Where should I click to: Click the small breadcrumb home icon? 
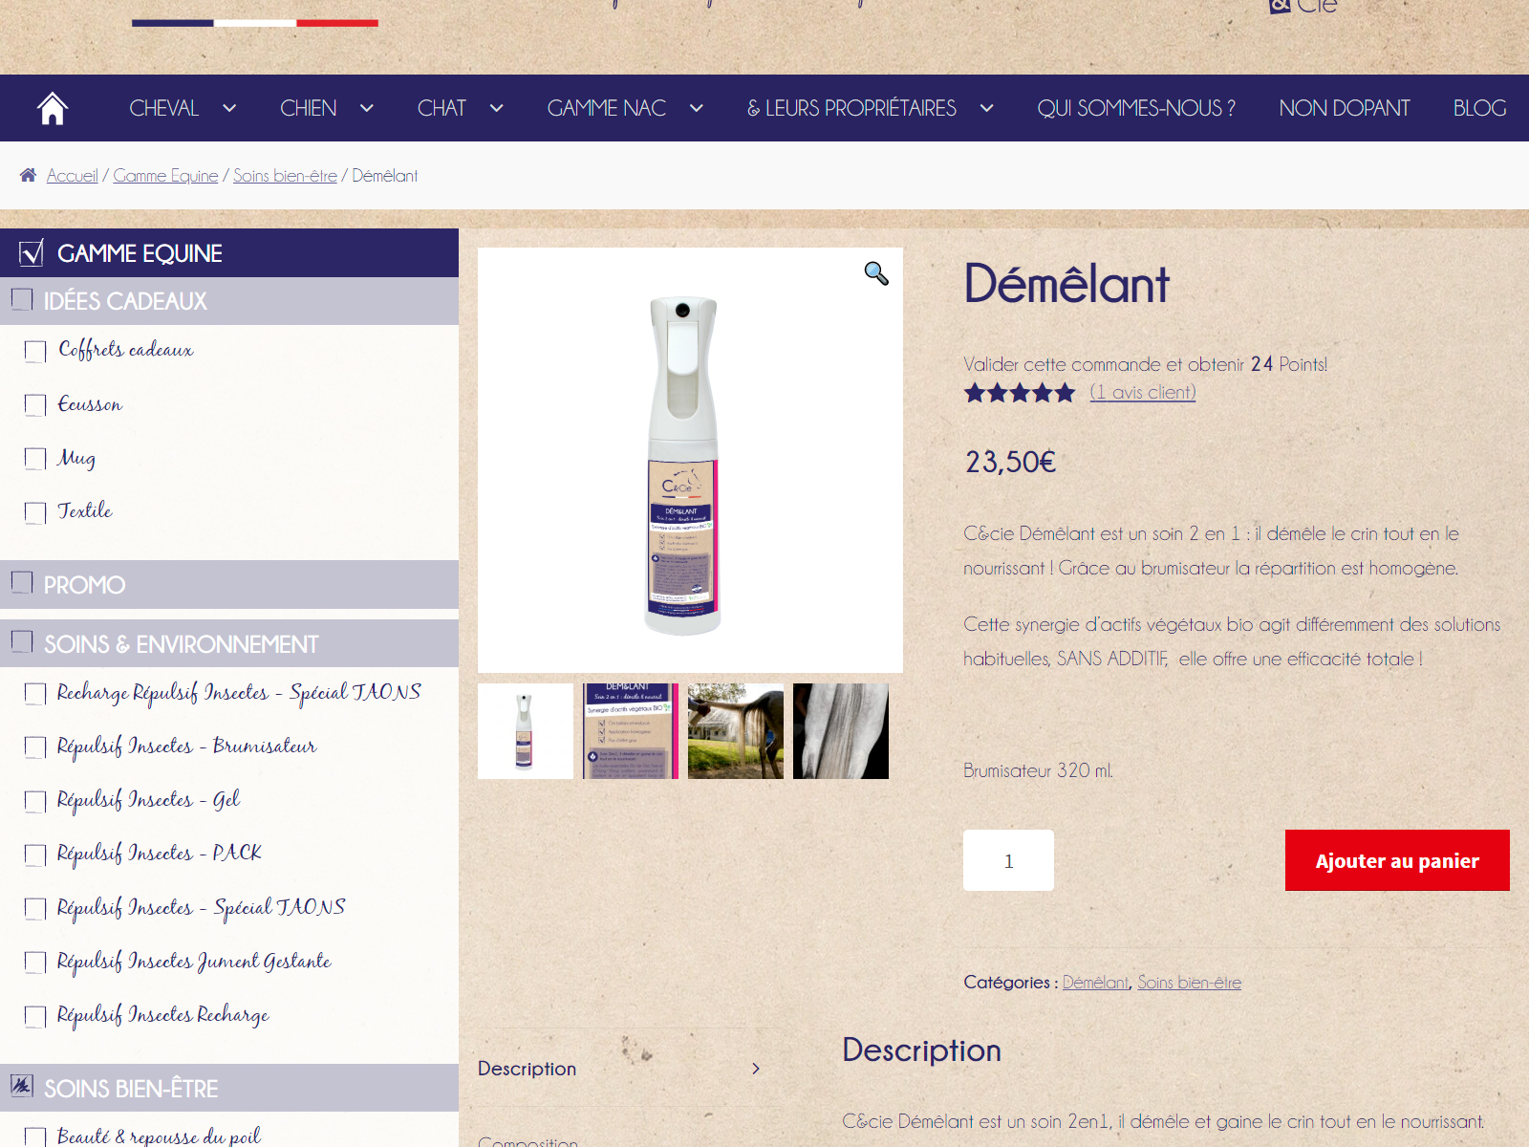(28, 175)
